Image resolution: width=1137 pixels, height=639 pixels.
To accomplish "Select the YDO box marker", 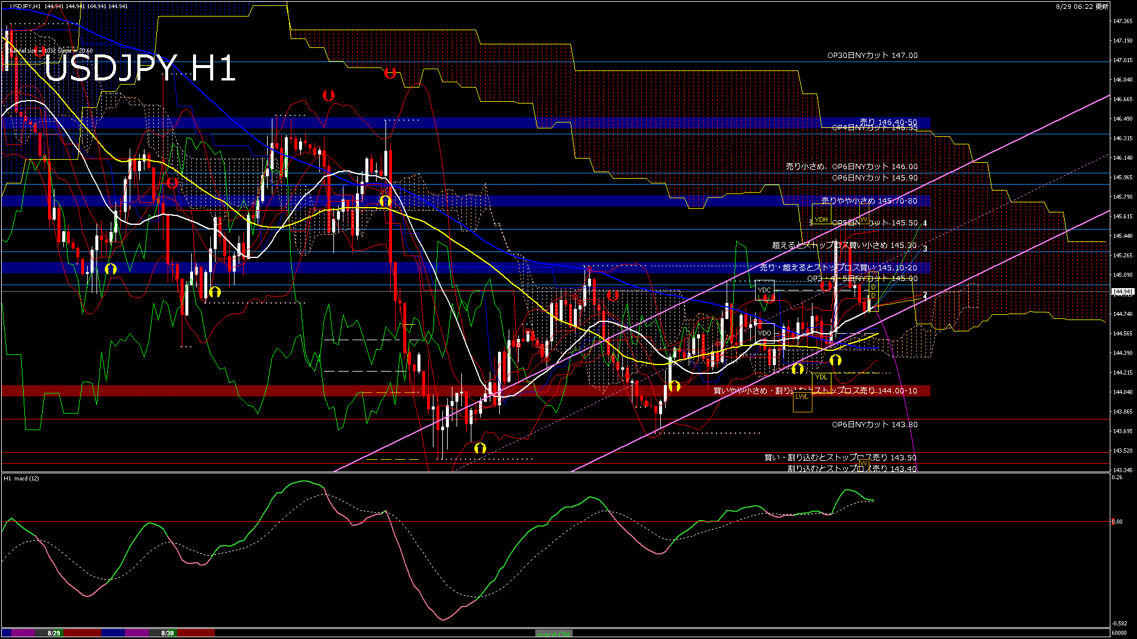I will 765,333.
